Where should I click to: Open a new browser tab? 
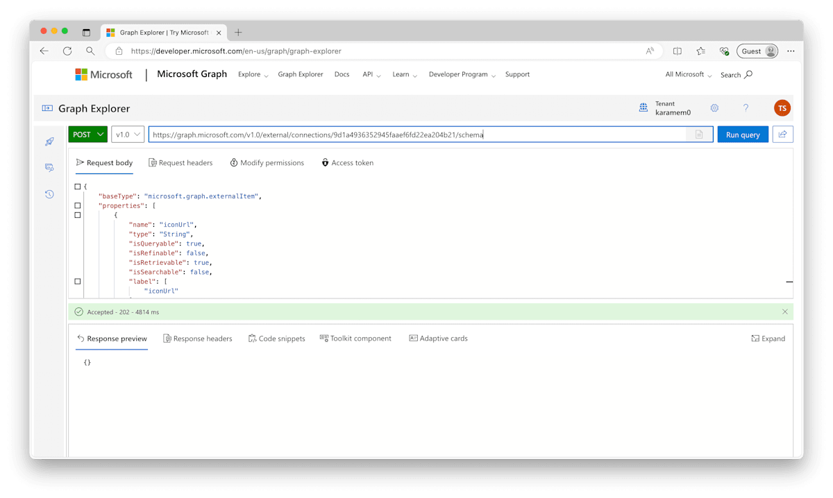coord(238,32)
